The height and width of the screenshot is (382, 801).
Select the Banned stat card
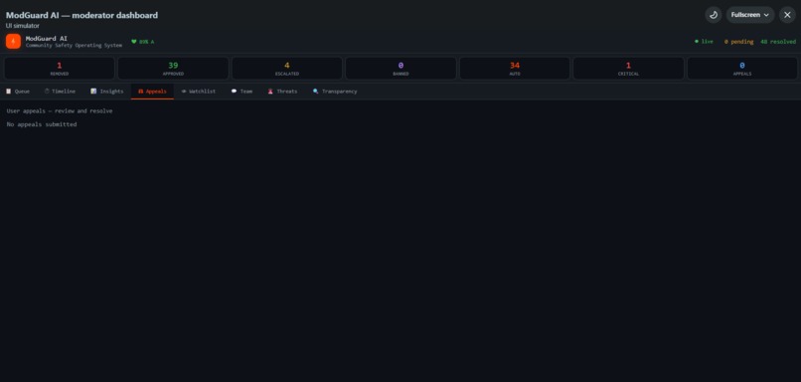coord(401,69)
